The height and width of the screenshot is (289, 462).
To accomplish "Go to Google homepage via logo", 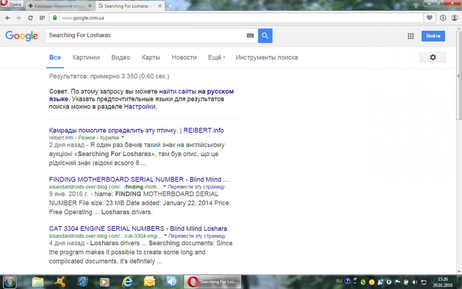I will pyautogui.click(x=22, y=36).
